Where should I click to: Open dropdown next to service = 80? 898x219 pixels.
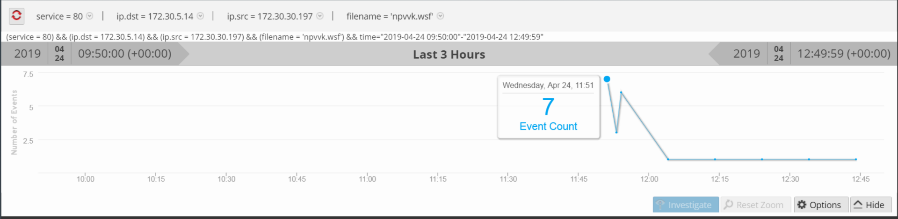tap(90, 16)
